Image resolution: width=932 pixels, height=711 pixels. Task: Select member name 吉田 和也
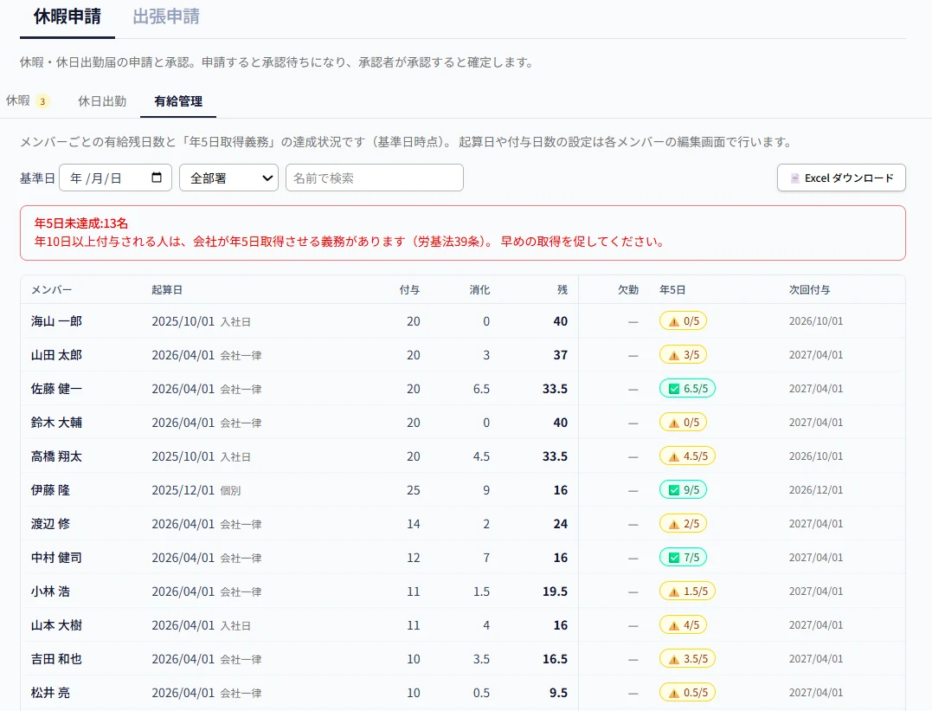(56, 659)
